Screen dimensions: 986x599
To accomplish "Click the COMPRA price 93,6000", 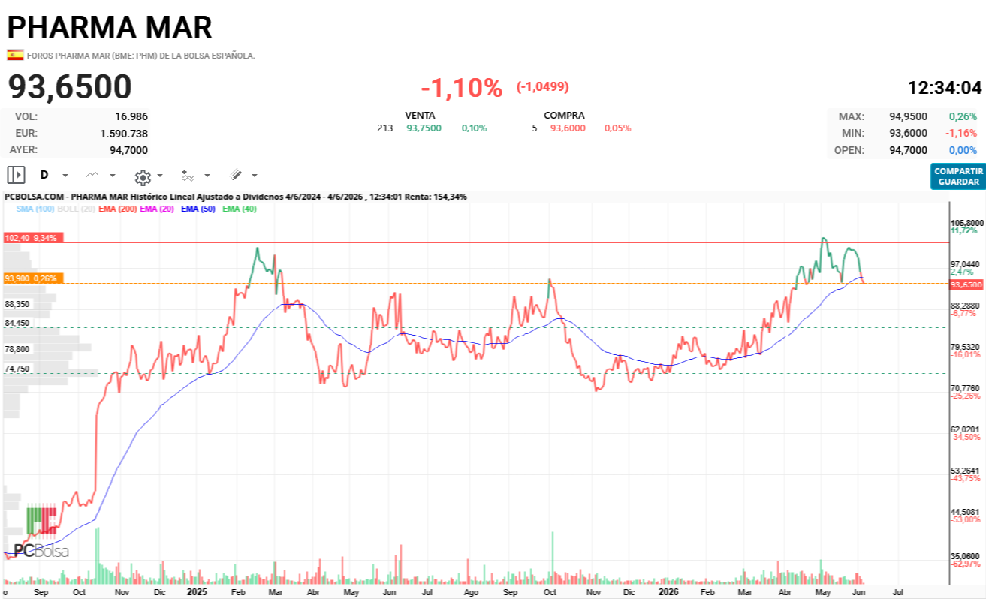I will pos(568,128).
